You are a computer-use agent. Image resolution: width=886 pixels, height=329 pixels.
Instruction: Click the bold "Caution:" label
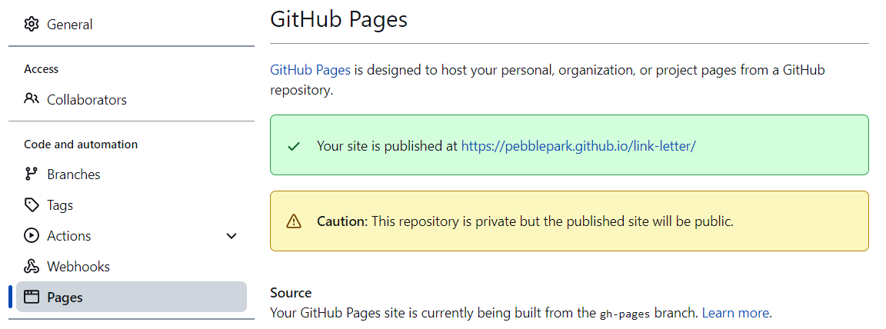click(342, 221)
